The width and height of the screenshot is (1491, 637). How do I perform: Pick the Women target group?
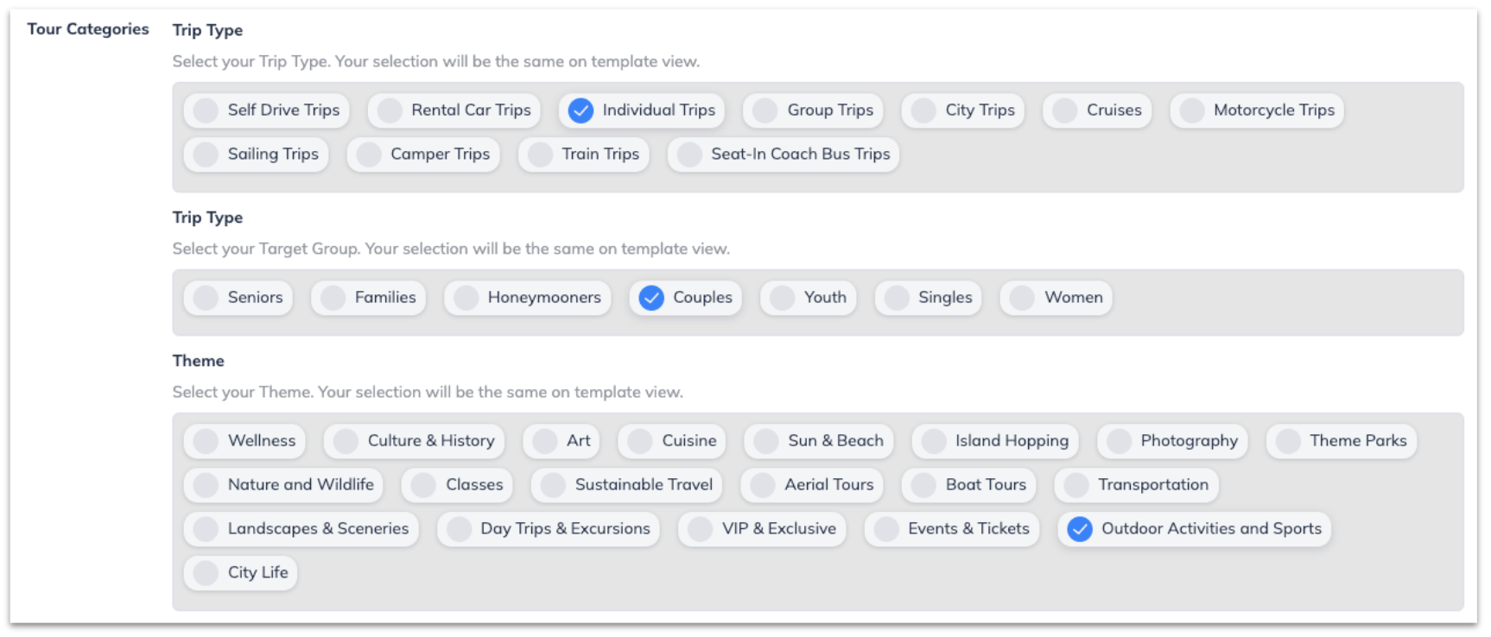1056,298
